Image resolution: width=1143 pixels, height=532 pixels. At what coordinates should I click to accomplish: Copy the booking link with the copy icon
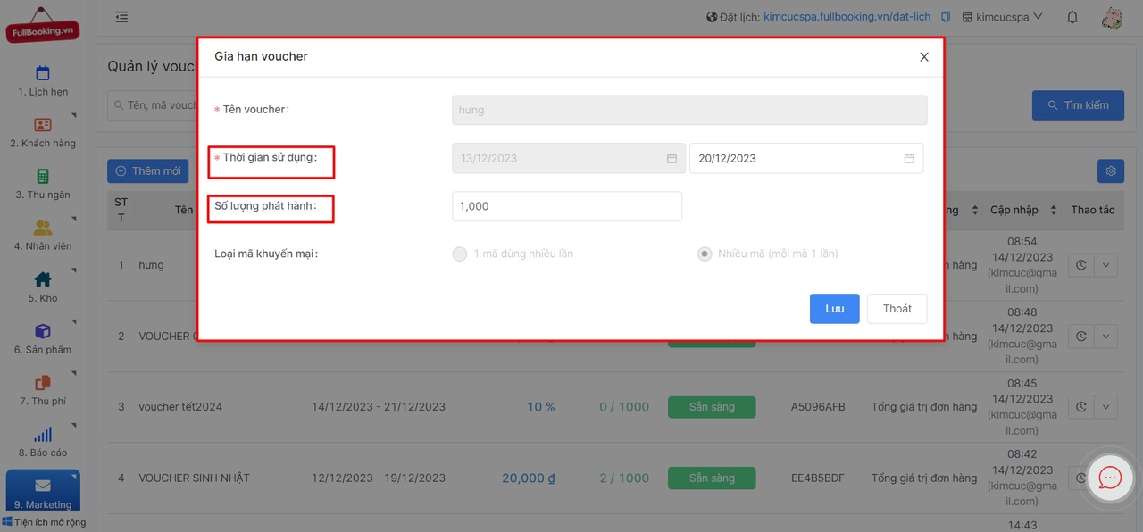944,17
